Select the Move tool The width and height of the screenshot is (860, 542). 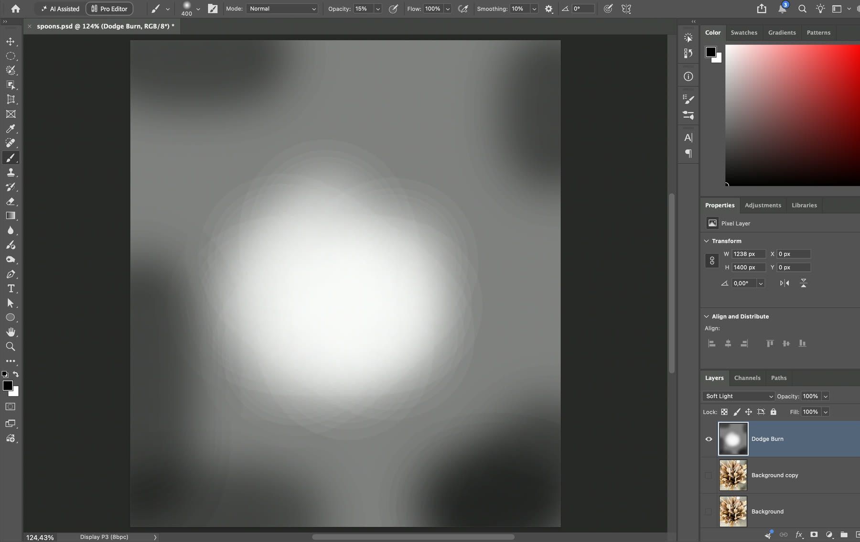click(x=11, y=42)
